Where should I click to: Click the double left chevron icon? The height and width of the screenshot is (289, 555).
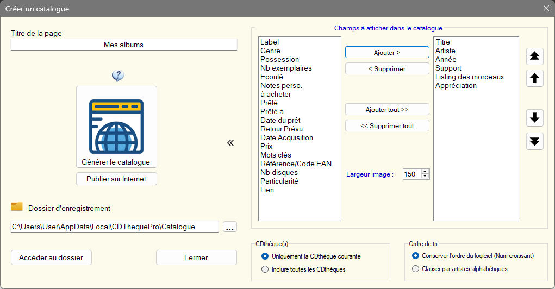pos(230,143)
